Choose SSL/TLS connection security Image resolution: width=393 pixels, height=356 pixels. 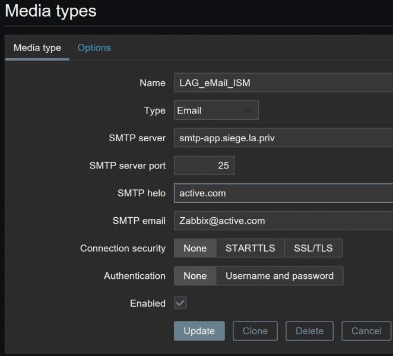[x=313, y=248]
